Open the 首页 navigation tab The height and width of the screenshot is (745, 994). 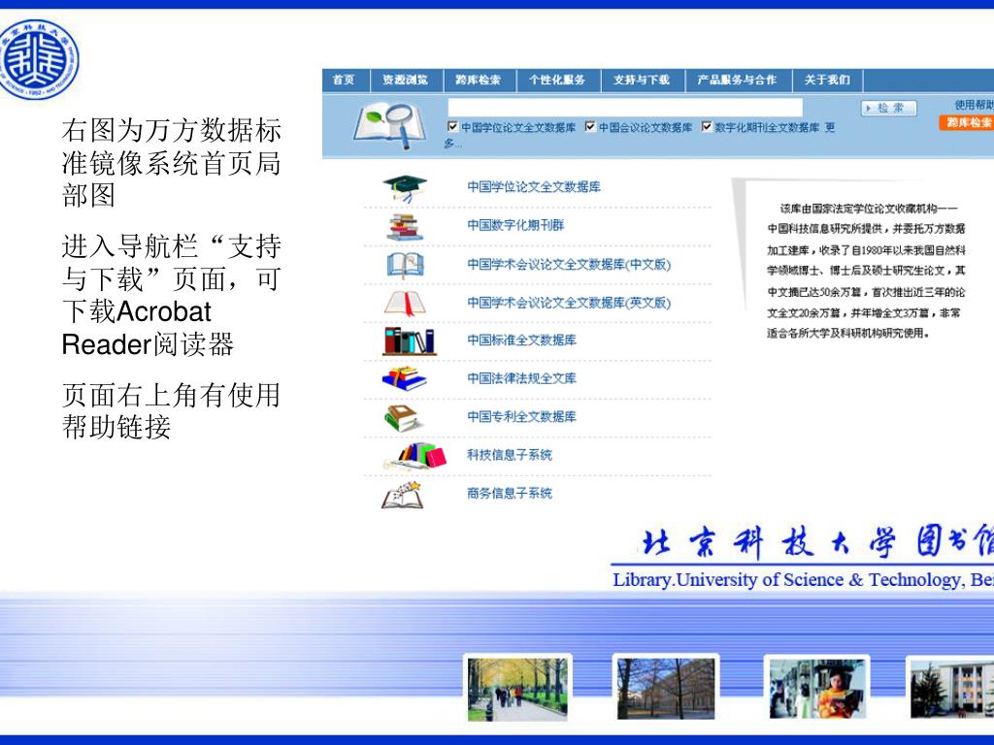pos(345,80)
